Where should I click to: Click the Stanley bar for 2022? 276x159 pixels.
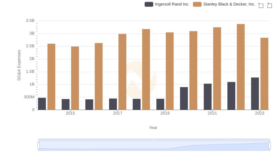click(240, 67)
